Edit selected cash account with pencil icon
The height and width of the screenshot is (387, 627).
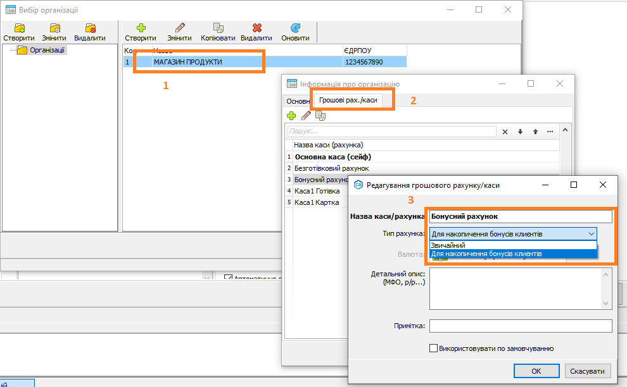(x=306, y=116)
